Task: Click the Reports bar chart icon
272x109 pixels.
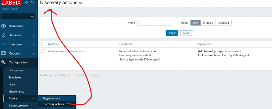Action: (x=4, y=53)
